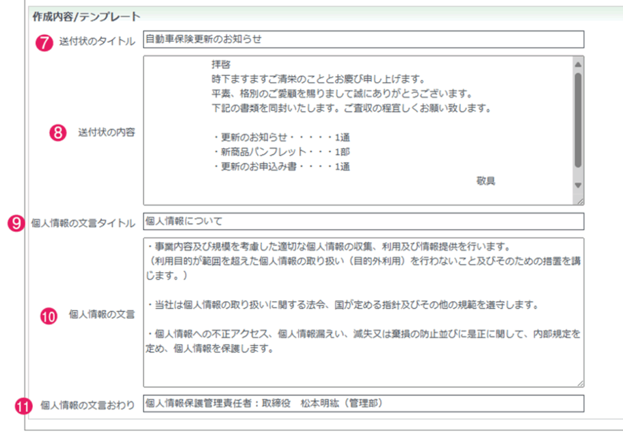This screenshot has width=623, height=446.
Task: Click the 作成内容/テンプレート section header
Action: click(x=86, y=16)
